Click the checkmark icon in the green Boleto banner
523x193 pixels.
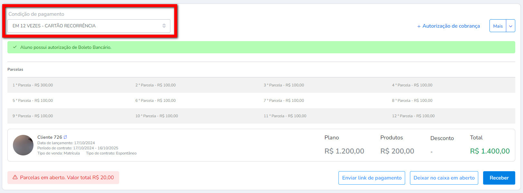[x=14, y=47]
